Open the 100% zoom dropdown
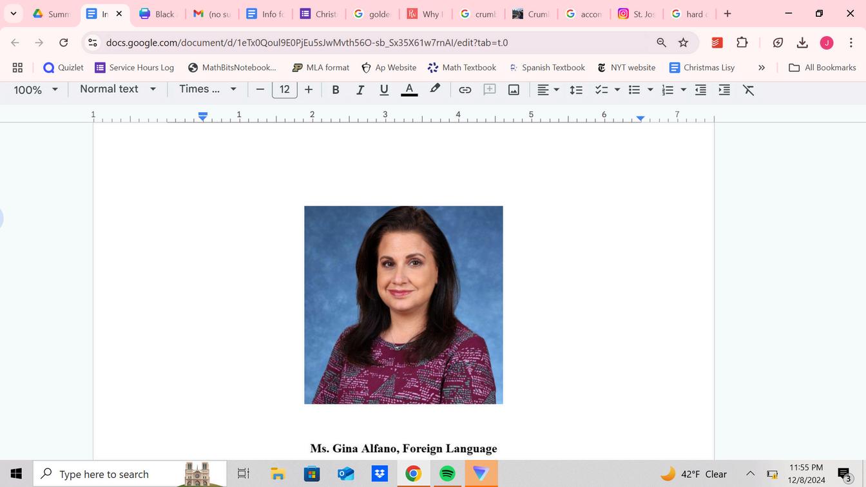 tap(36, 90)
